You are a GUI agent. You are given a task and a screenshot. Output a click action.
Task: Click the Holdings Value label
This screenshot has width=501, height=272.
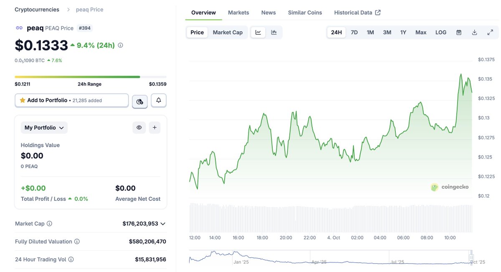click(40, 145)
